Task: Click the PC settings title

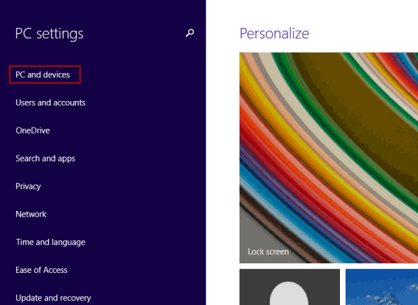Action: pyautogui.click(x=49, y=34)
